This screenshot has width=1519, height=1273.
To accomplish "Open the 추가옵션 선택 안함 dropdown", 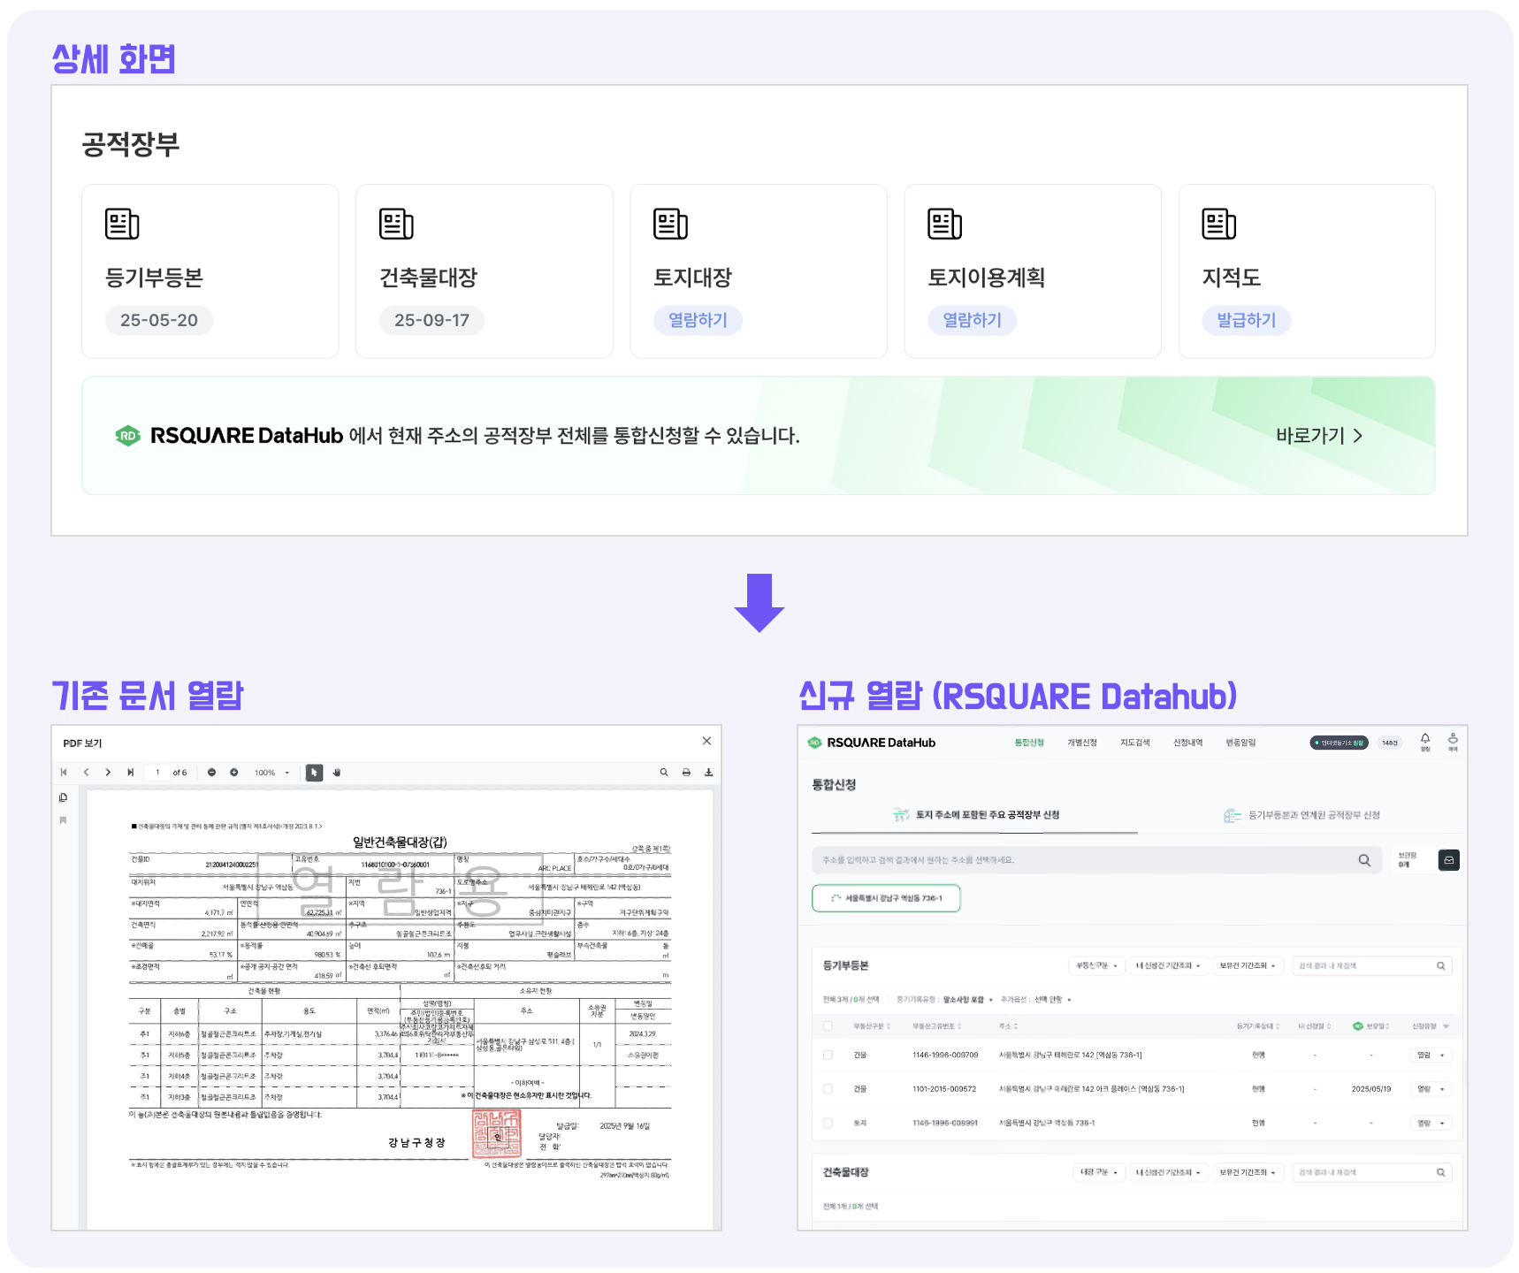I will click(x=1052, y=1000).
